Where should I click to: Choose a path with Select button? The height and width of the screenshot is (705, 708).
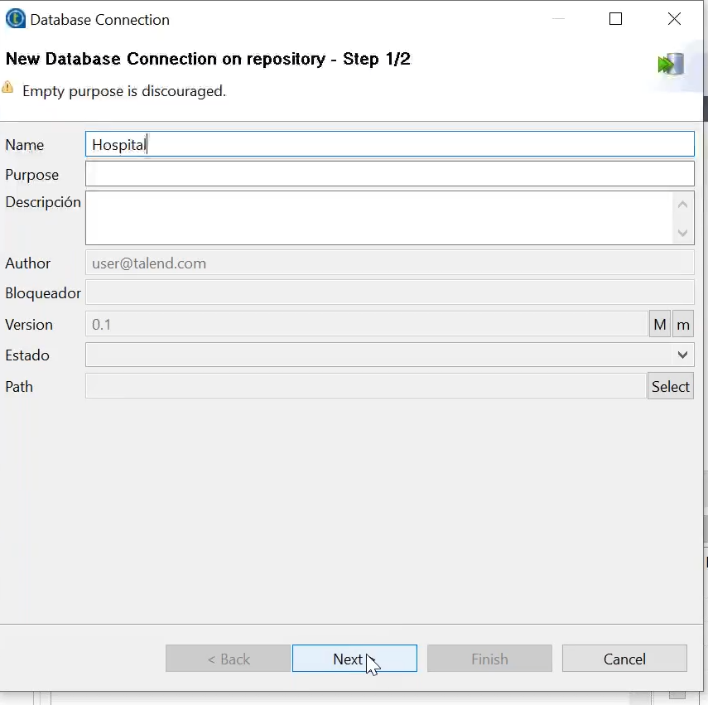[671, 386]
